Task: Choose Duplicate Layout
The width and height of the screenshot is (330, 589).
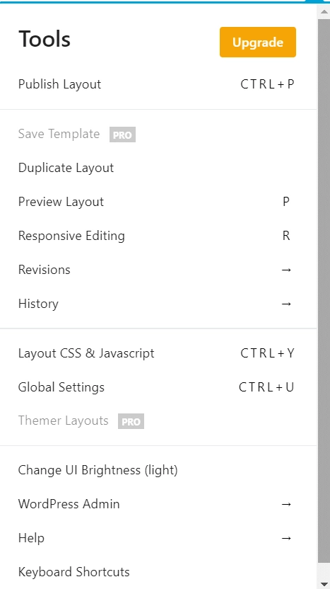Action: (158, 168)
